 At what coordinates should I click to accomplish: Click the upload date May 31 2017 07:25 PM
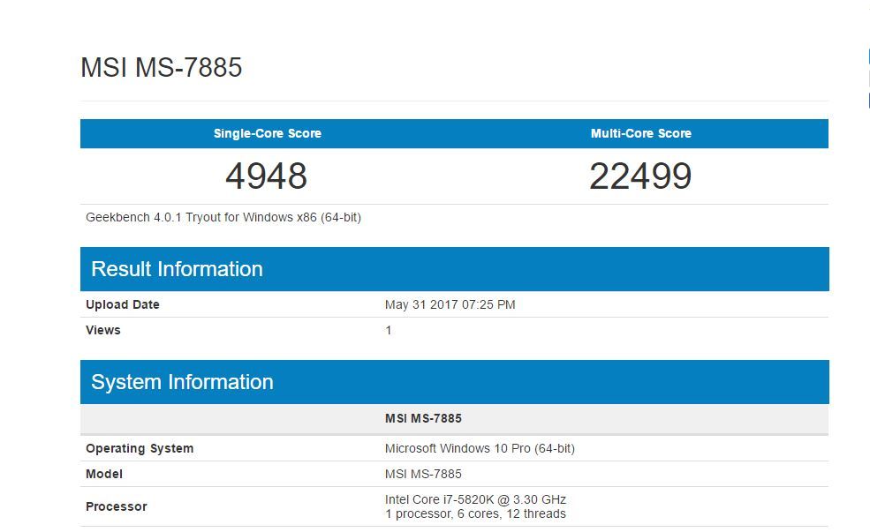[x=450, y=304]
